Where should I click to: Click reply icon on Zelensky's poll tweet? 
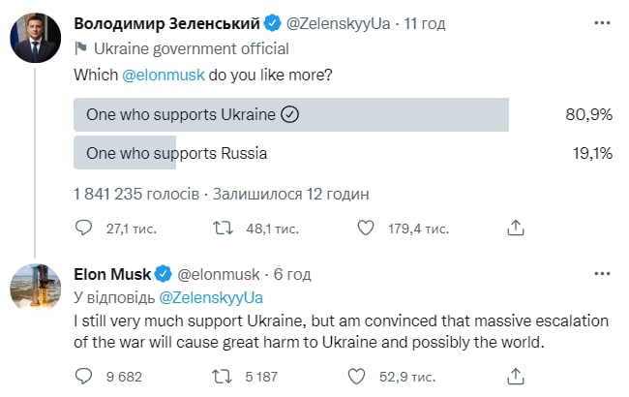point(84,228)
